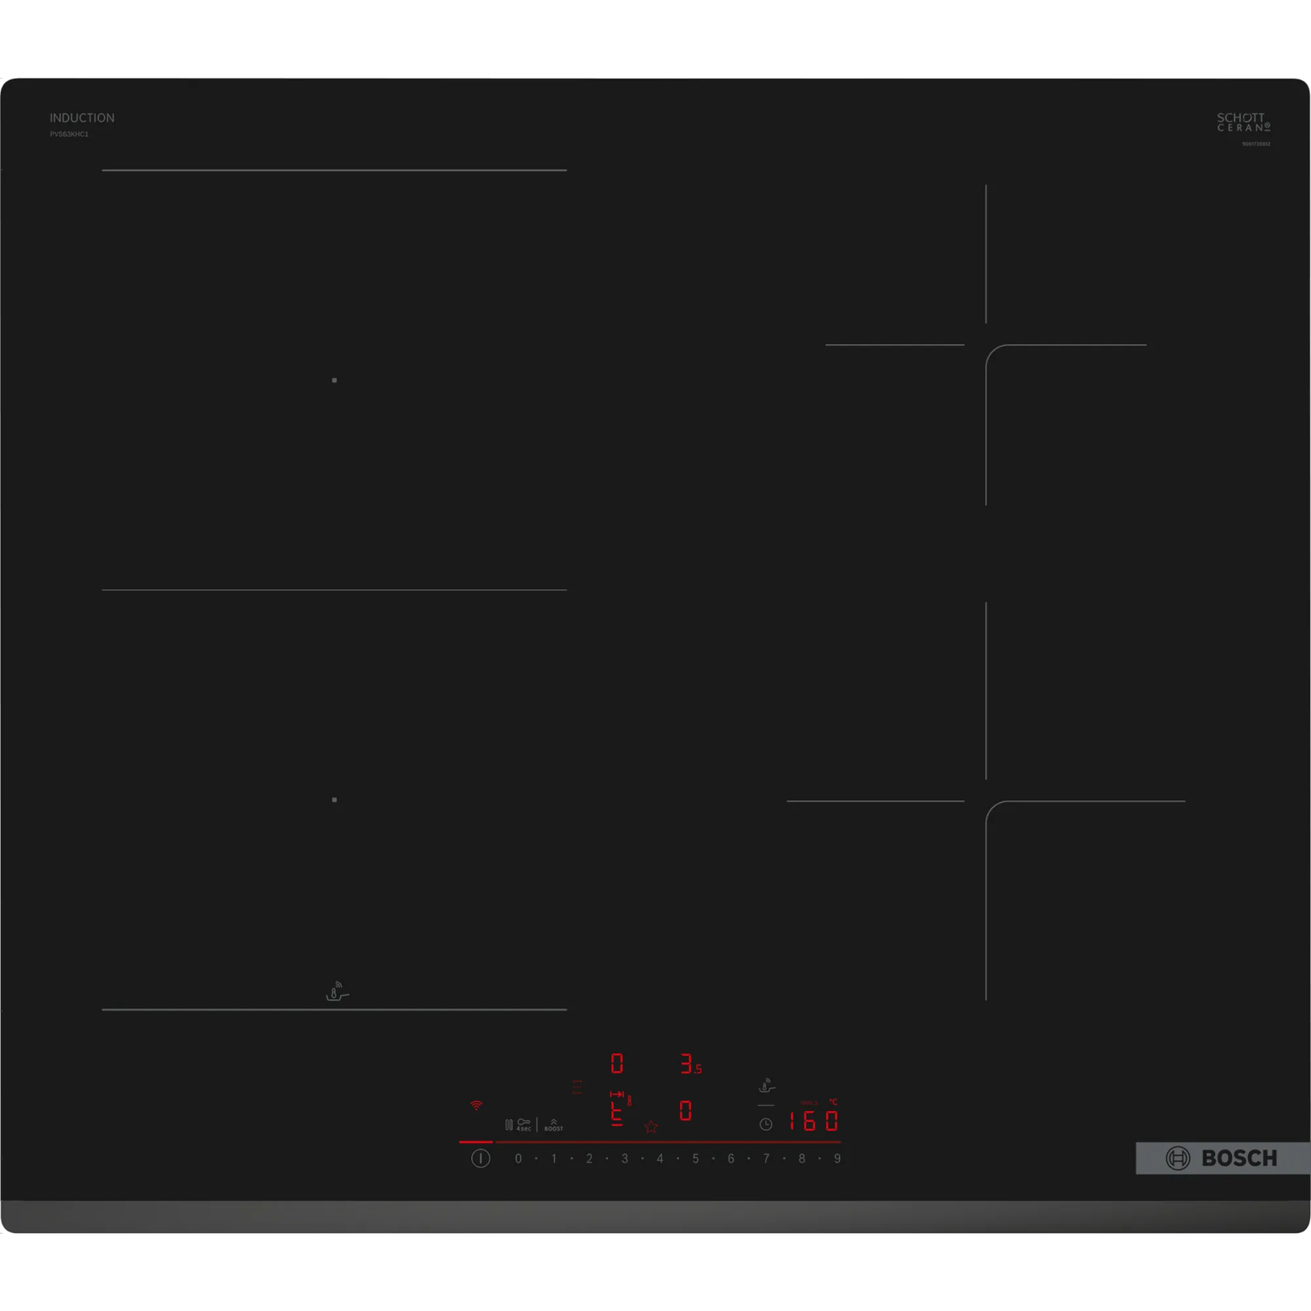This screenshot has width=1311, height=1311.
Task: Set power level to 0 on slider
Action: (518, 1159)
